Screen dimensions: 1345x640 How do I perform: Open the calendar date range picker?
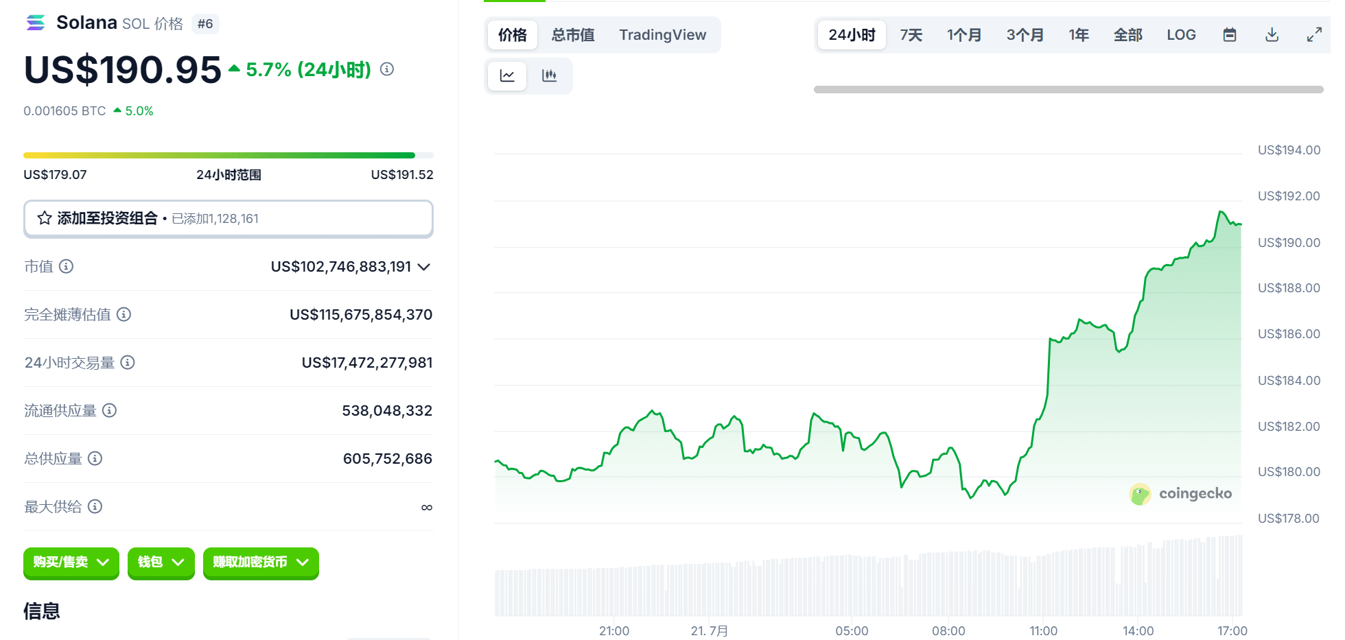click(1230, 34)
